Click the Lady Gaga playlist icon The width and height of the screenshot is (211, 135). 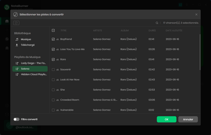(17, 63)
